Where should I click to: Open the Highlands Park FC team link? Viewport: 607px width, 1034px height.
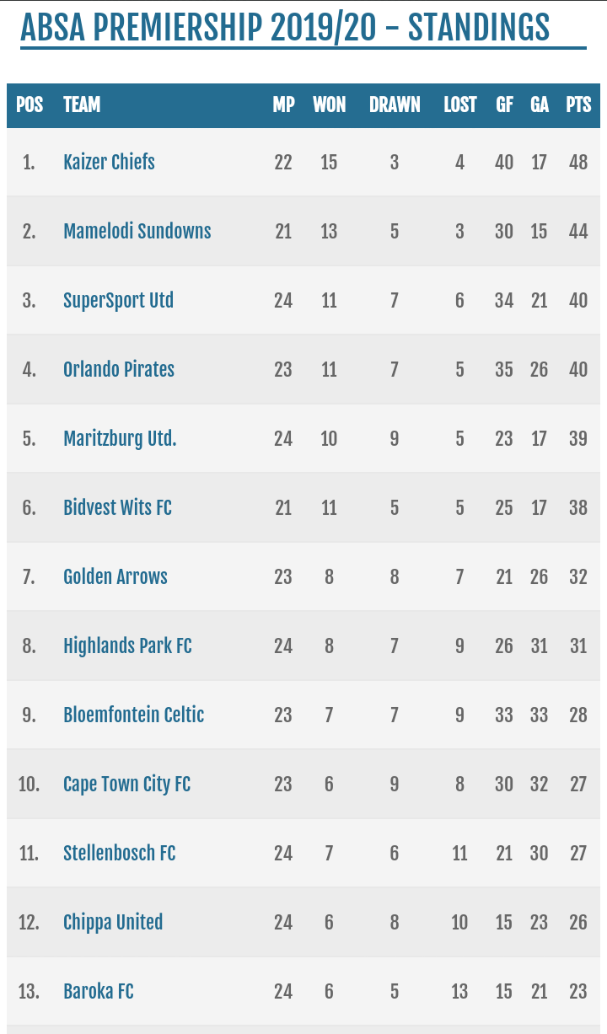[127, 646]
